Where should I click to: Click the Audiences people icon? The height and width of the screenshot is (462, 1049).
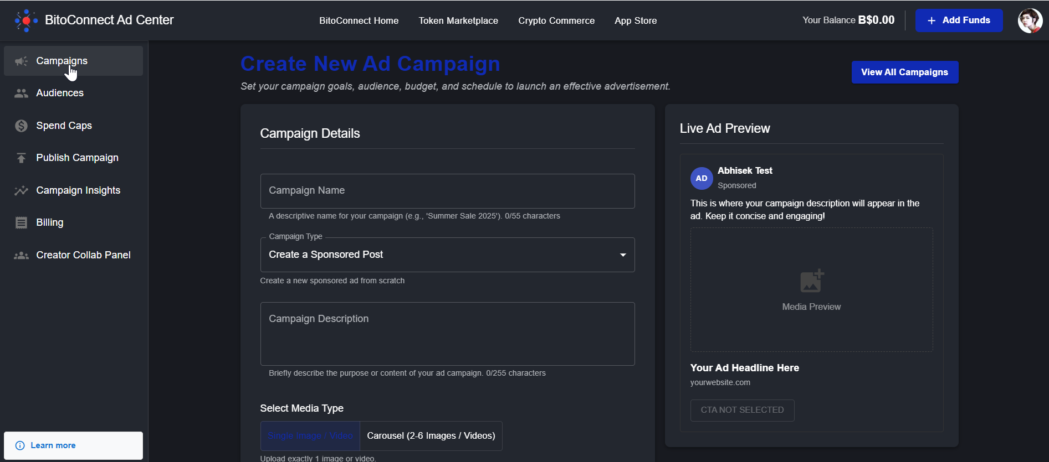click(x=21, y=93)
